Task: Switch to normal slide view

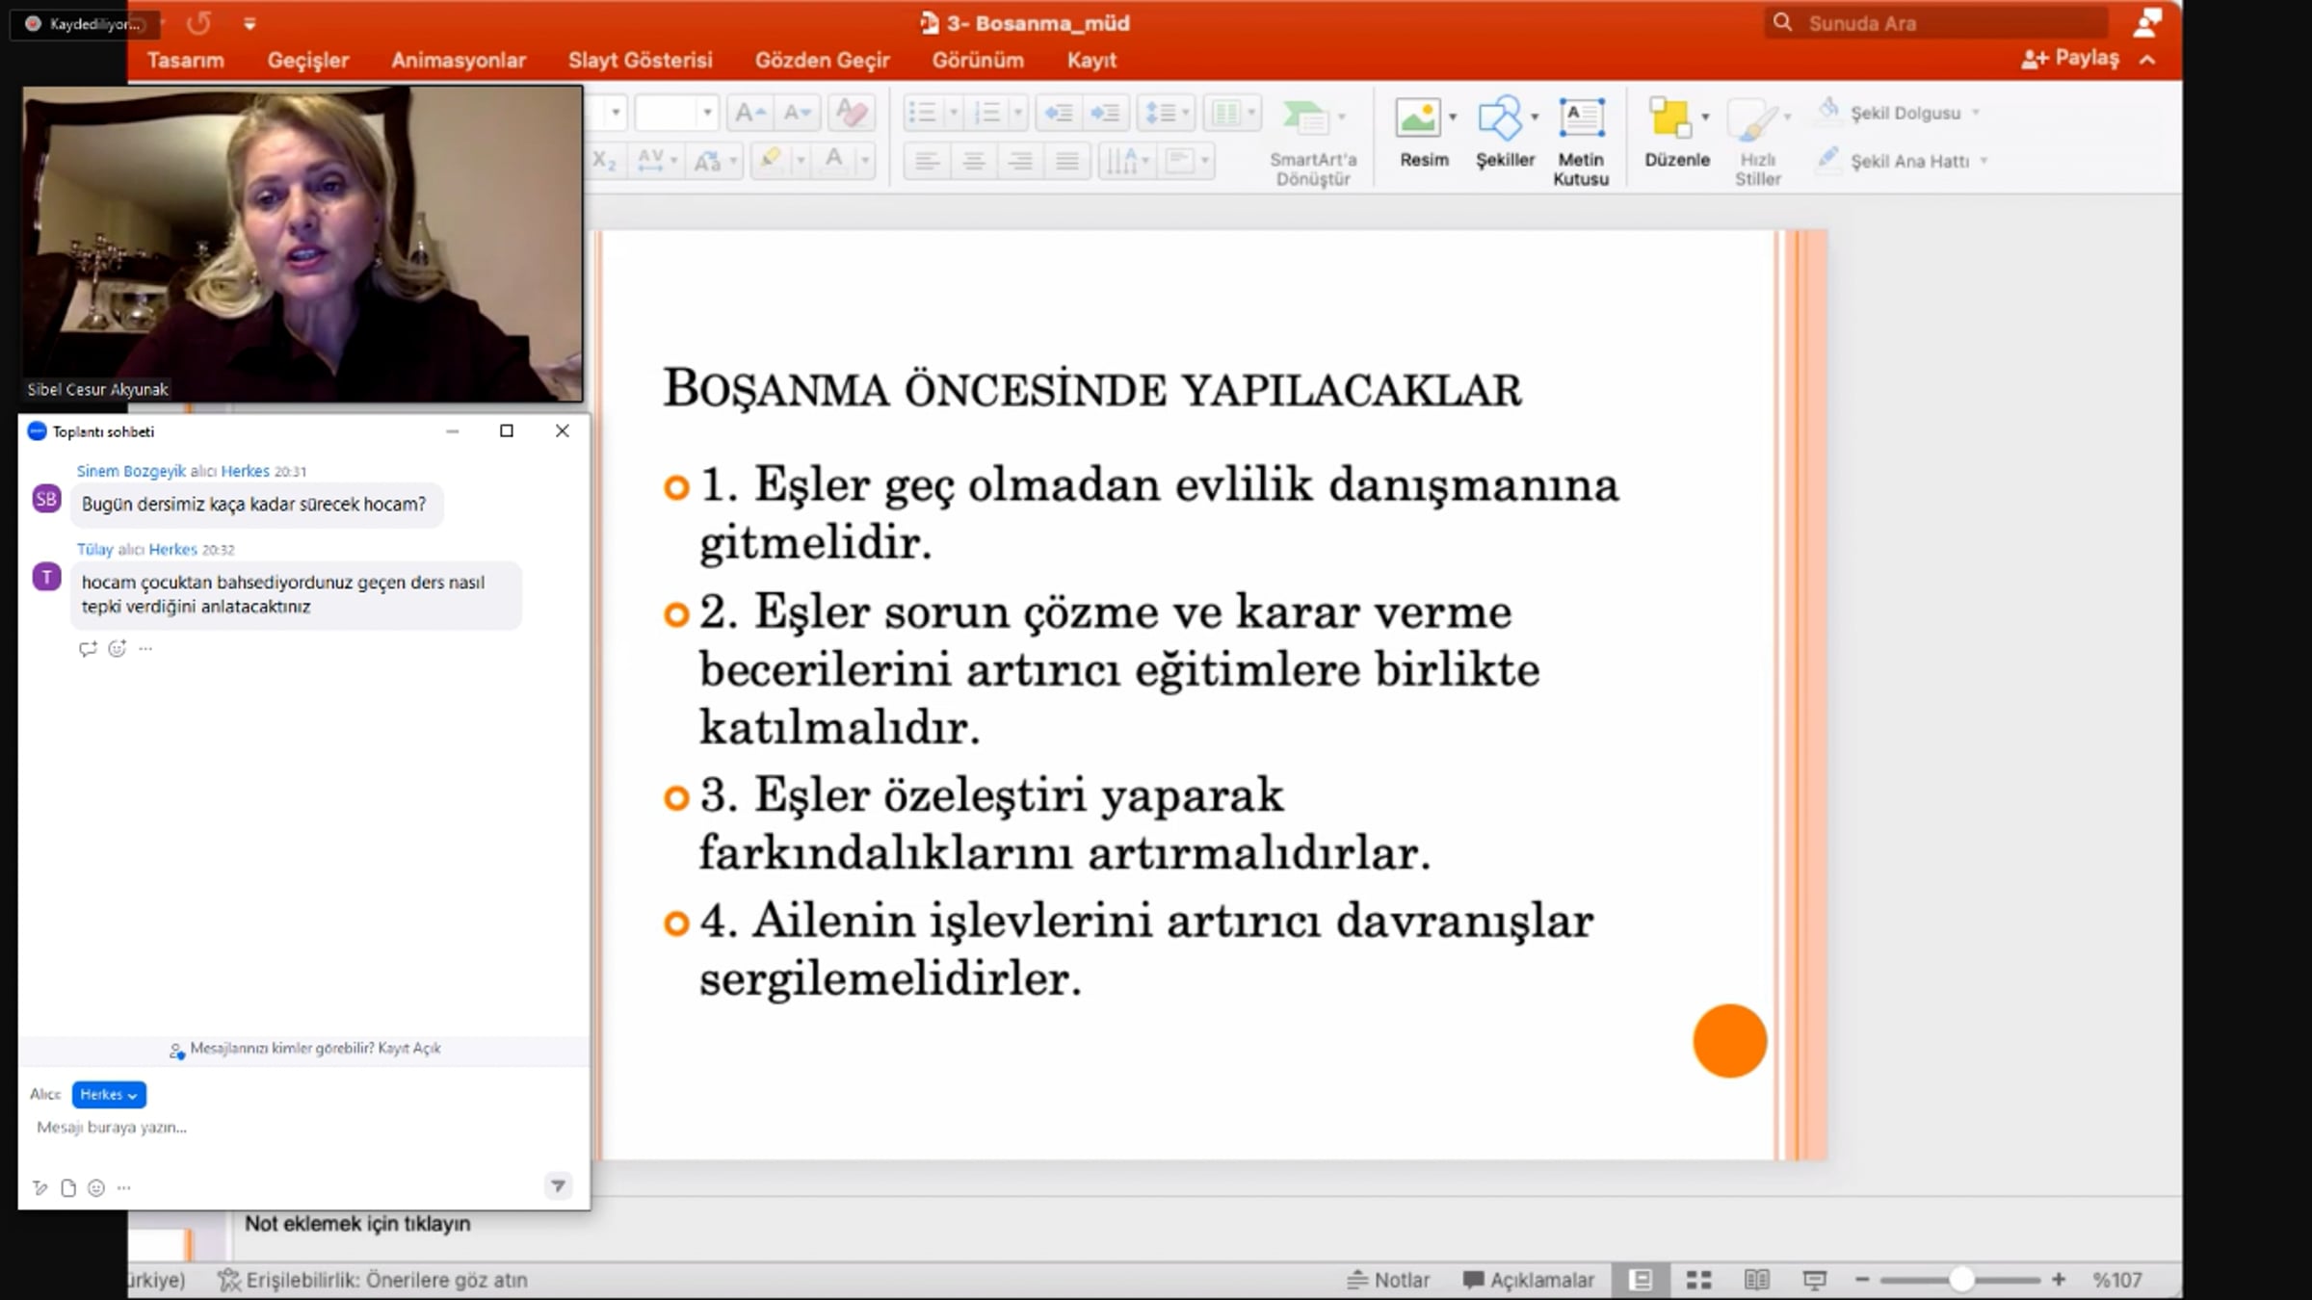Action: click(1641, 1280)
